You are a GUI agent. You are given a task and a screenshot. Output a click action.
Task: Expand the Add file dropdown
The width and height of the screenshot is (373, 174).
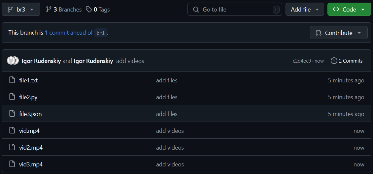click(305, 10)
